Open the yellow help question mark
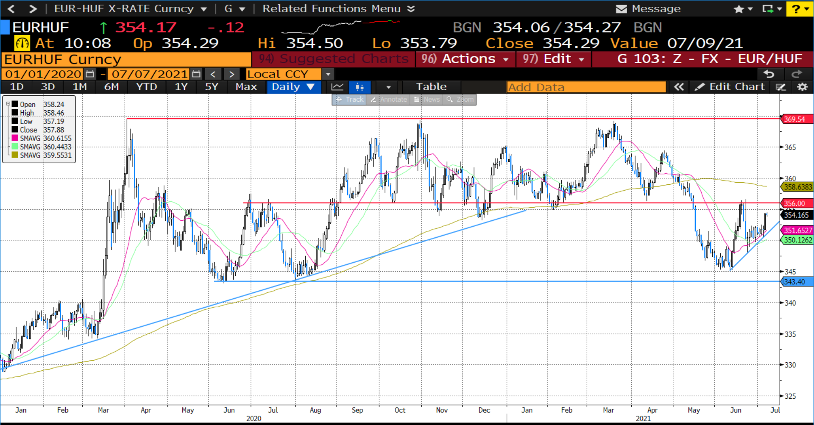814x425 pixels. [x=800, y=9]
